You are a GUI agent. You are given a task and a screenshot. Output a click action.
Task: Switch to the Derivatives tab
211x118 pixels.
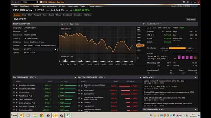coord(78,15)
